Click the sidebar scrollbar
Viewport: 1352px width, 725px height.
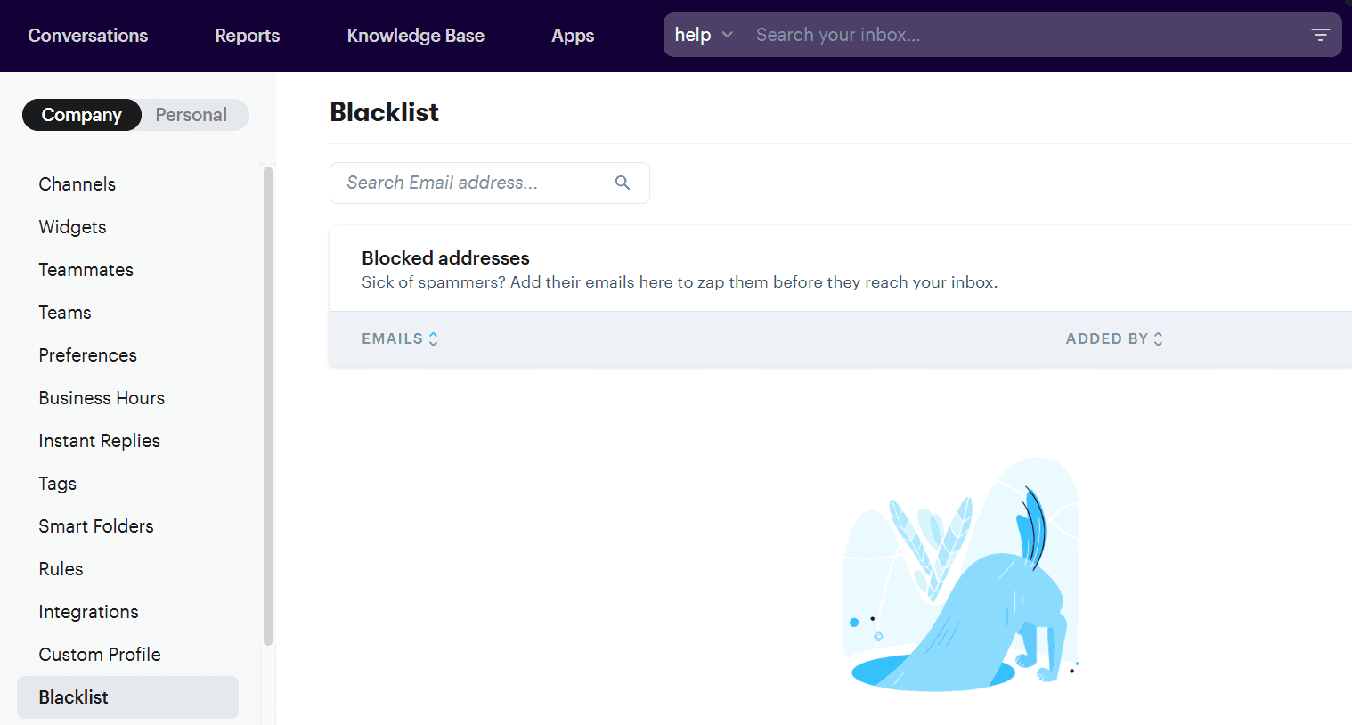click(x=268, y=401)
